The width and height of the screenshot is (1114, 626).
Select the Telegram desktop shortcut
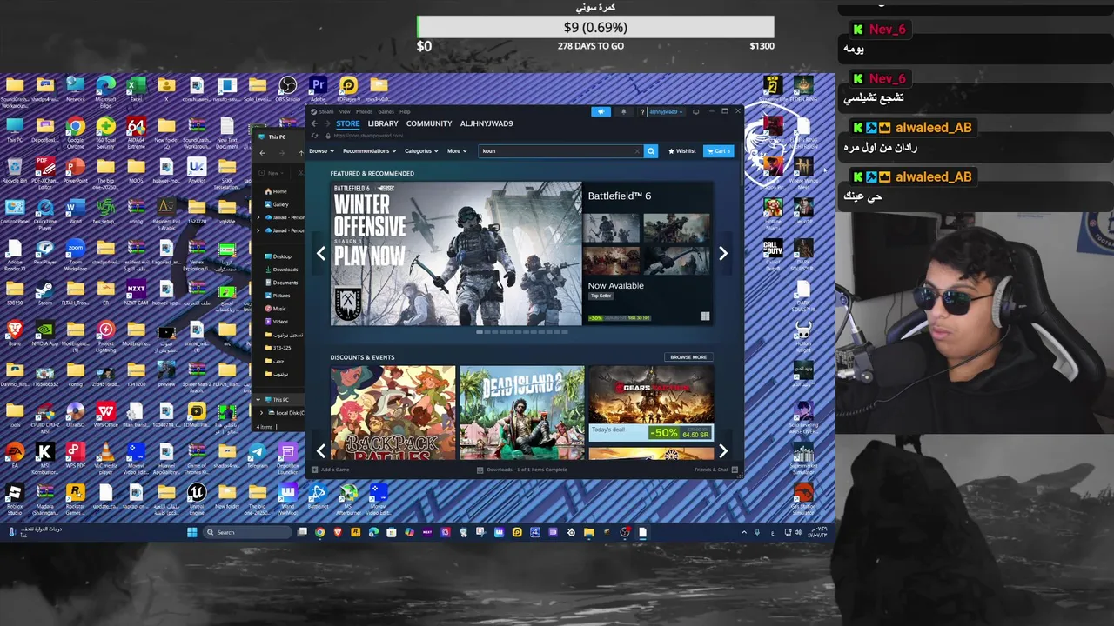pyautogui.click(x=257, y=456)
